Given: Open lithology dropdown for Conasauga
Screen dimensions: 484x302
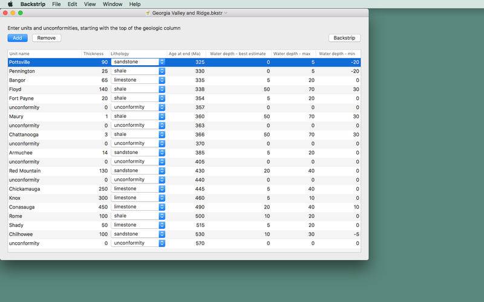Looking at the screenshot, I should point(162,207).
